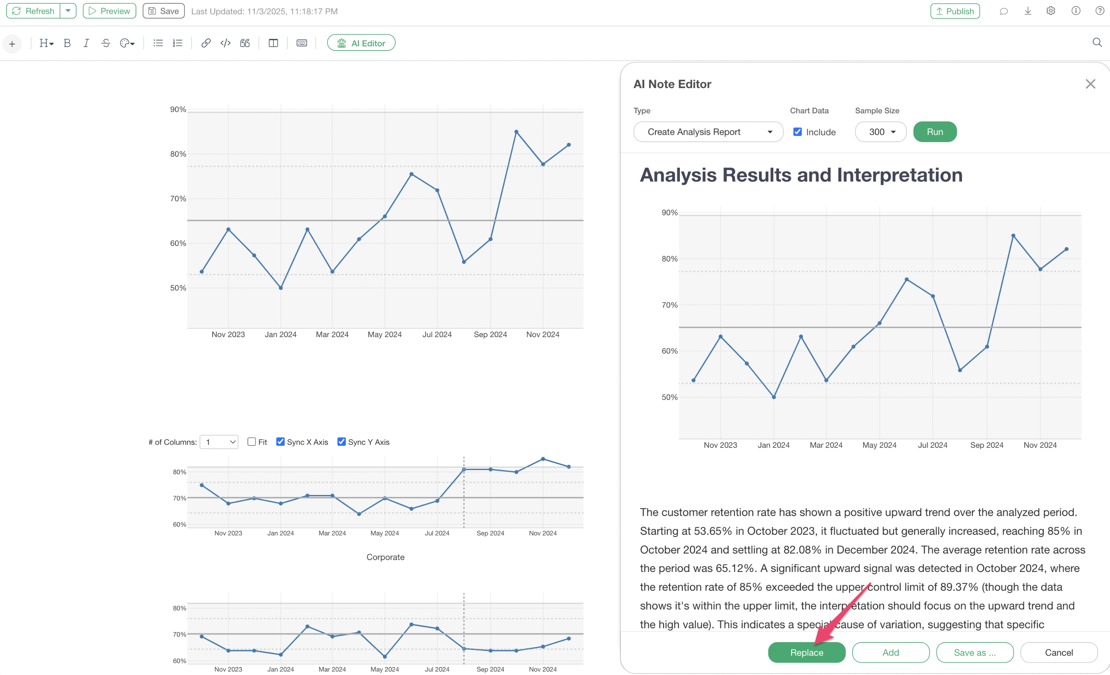Viewport: 1110px width, 675px height.
Task: Apply italic text formatting
Action: (86, 43)
